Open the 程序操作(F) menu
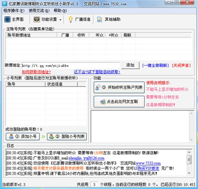The height and width of the screenshot is (189, 198). click(x=14, y=10)
